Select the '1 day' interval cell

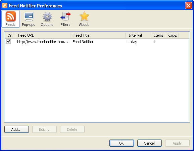[133, 42]
